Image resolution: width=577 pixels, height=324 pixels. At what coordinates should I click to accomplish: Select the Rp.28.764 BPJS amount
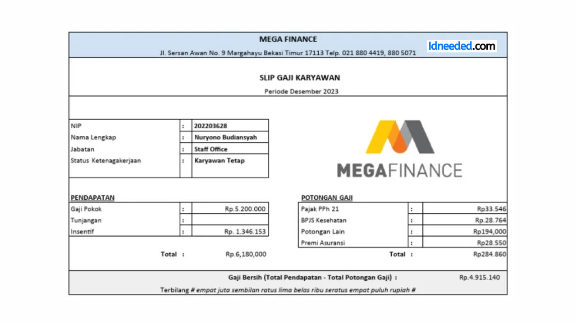coord(491,220)
